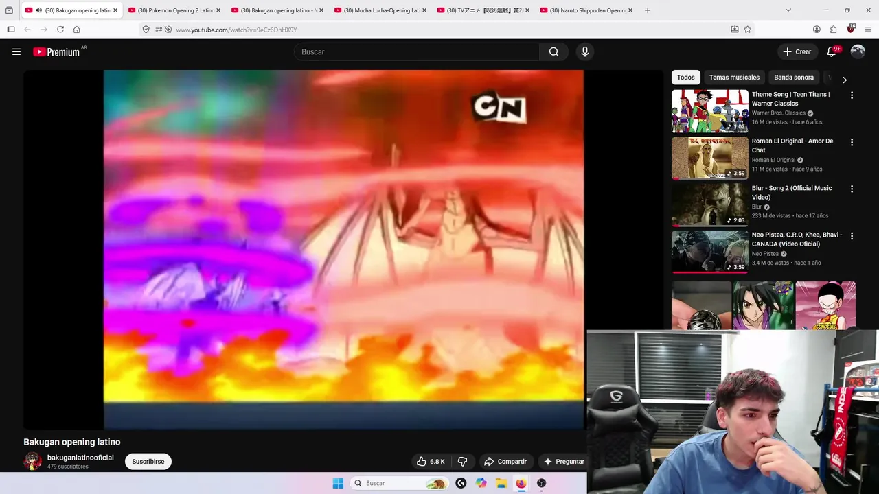Open the notifications bell
This screenshot has height=494, width=879.
[832, 51]
